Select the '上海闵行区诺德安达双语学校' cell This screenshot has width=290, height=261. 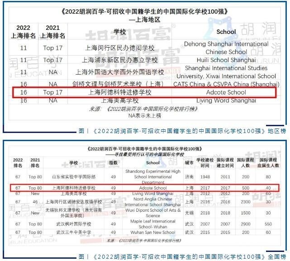[x=74, y=202]
